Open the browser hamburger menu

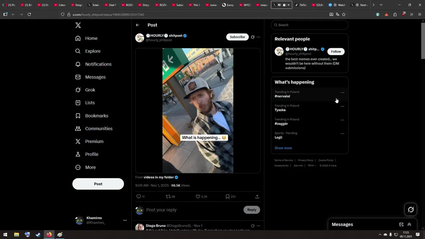[420, 14]
